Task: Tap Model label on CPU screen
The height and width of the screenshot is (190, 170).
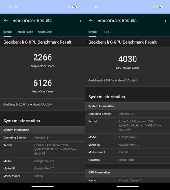Action: (7, 161)
